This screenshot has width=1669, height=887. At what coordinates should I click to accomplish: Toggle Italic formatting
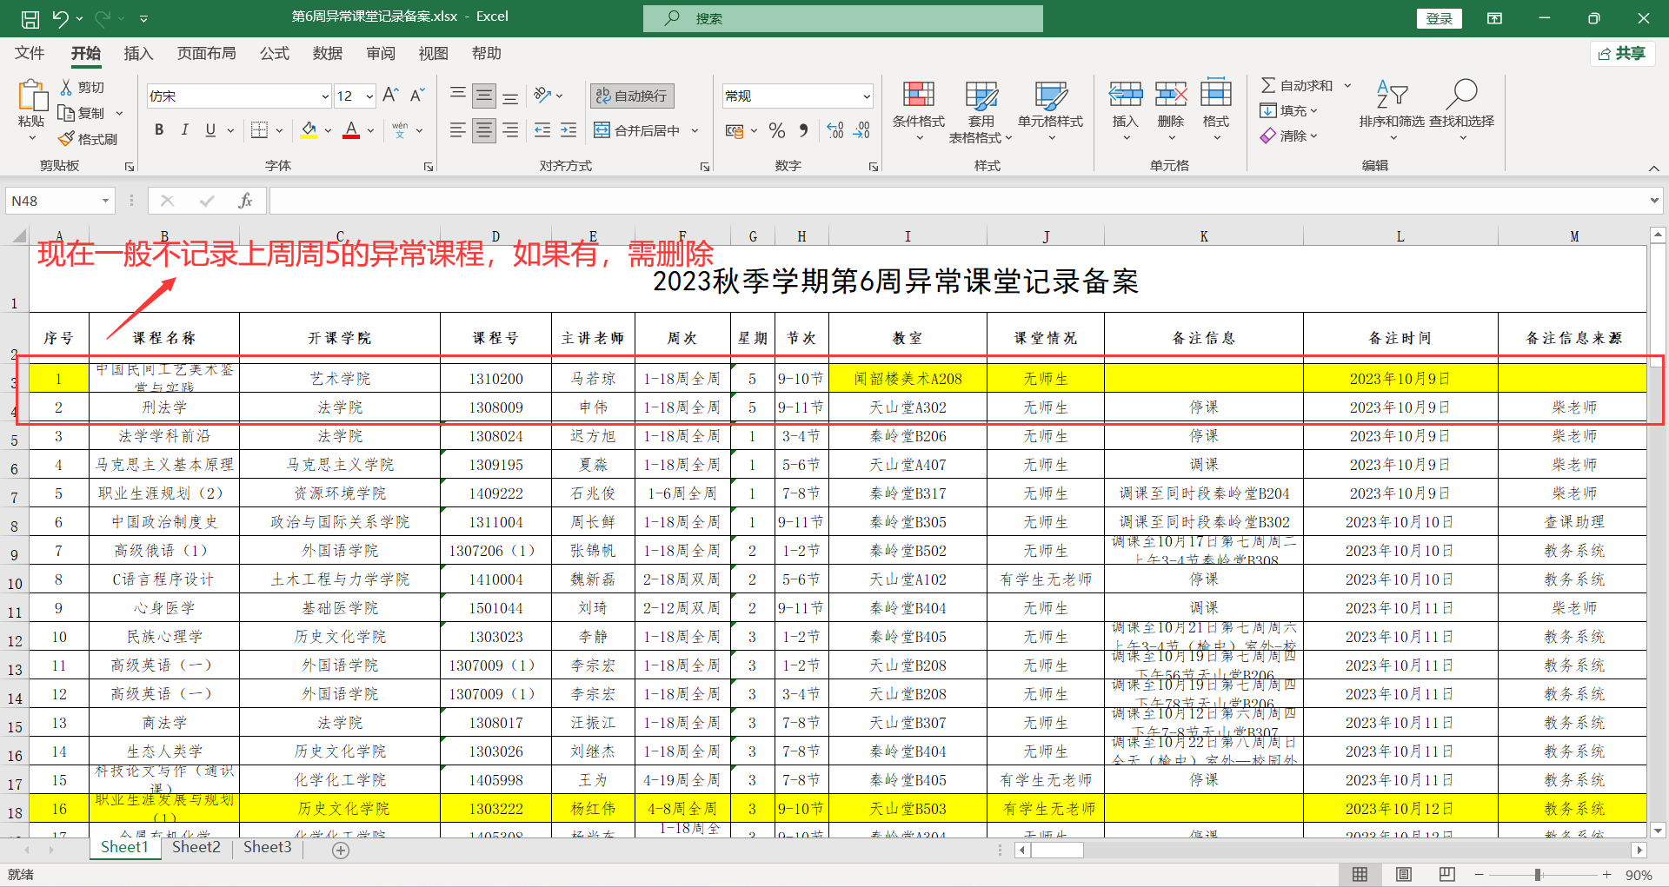184,130
